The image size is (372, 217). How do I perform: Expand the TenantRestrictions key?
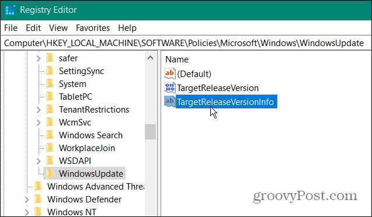39,110
